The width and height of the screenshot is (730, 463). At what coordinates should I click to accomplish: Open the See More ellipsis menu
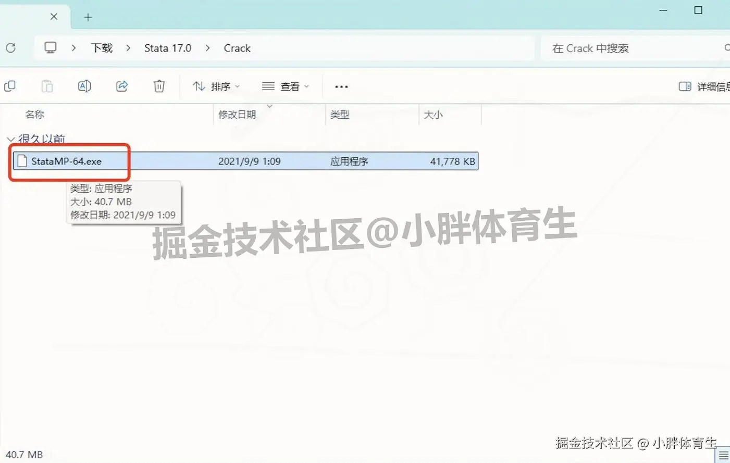[x=341, y=86]
